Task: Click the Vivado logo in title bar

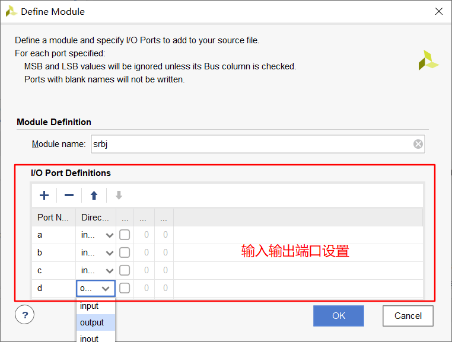Action: [x=11, y=11]
